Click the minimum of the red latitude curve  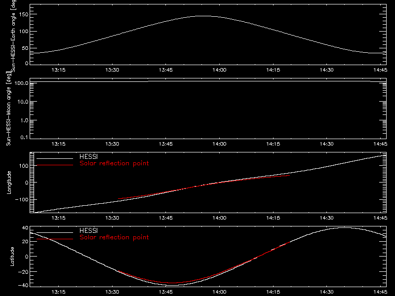[172, 283]
